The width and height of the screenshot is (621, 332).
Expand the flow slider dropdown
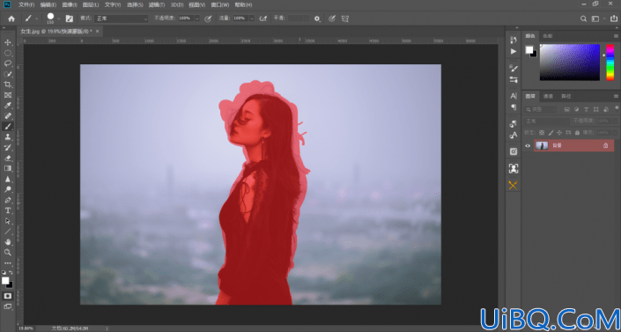[252, 18]
